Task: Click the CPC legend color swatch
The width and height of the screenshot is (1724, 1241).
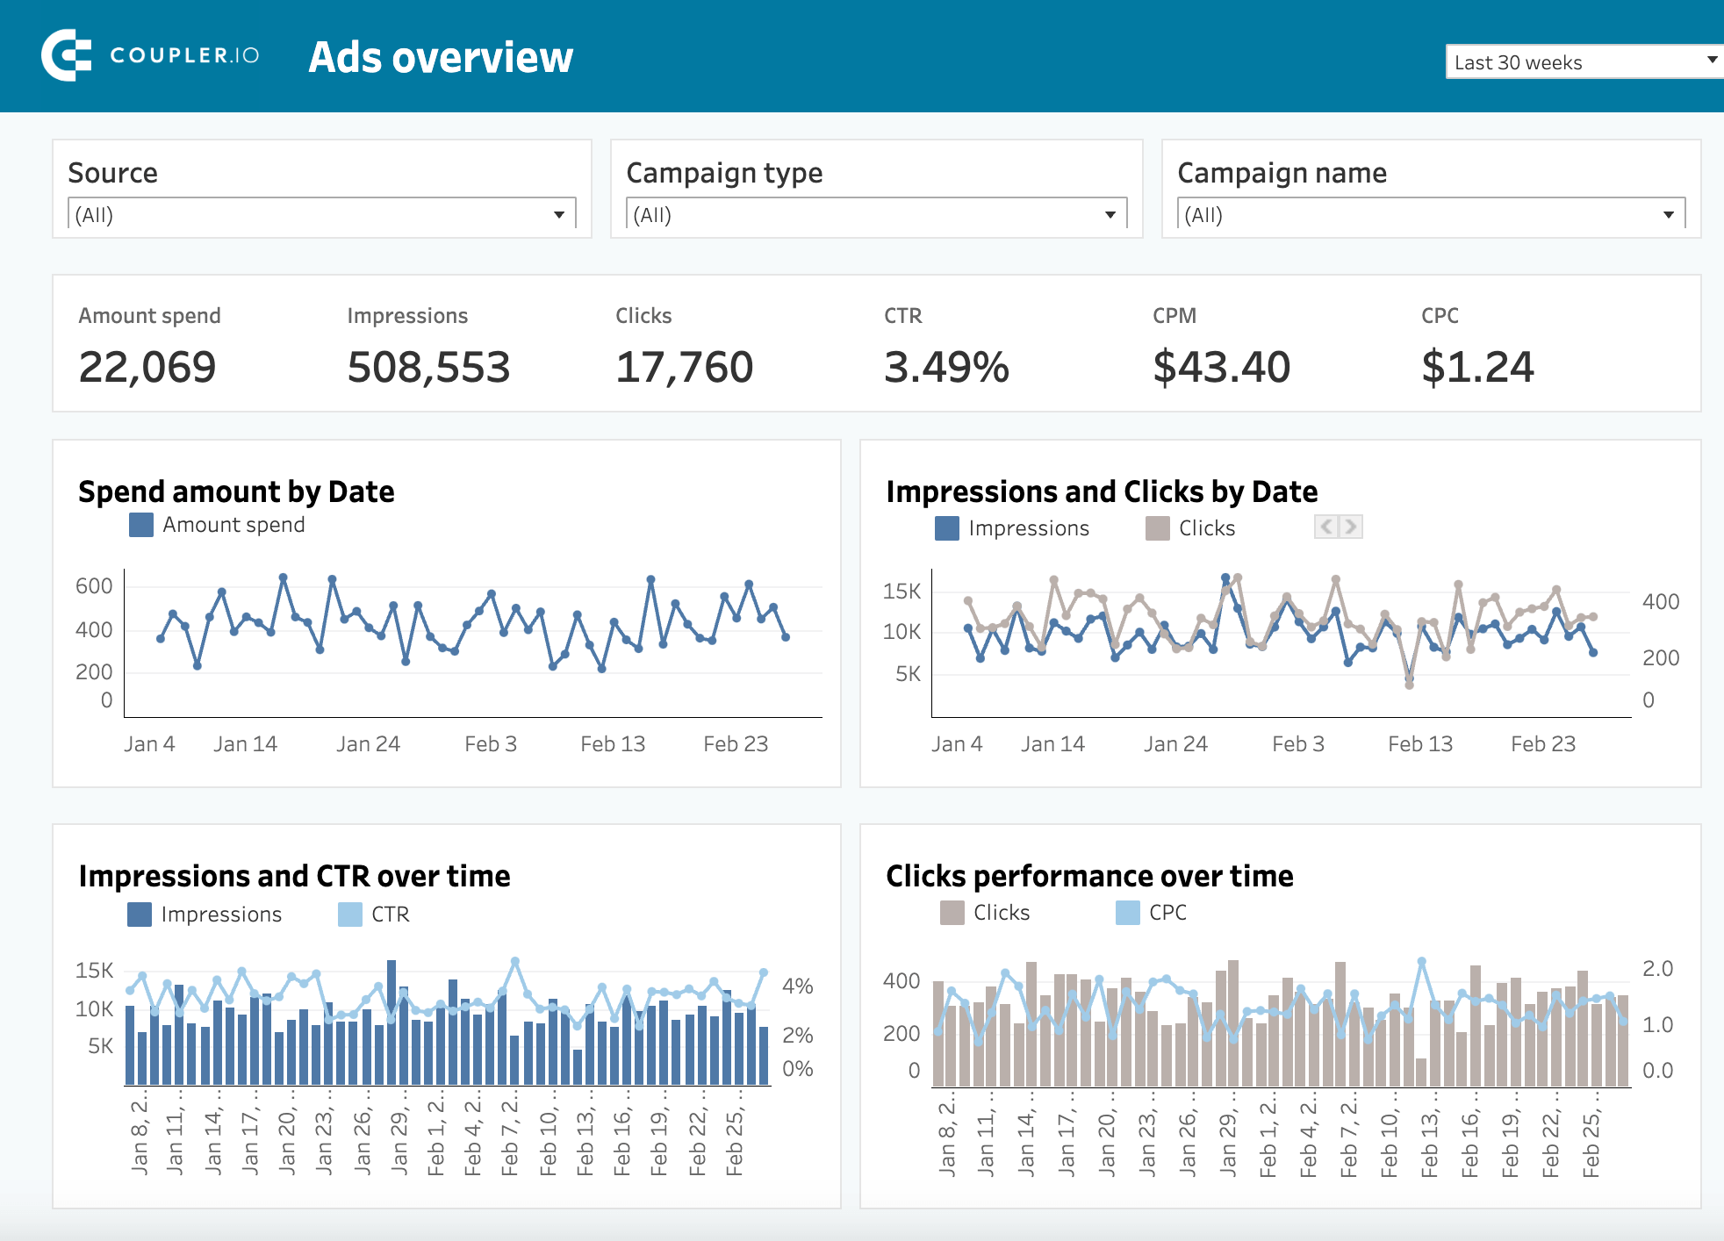Action: pyautogui.click(x=1128, y=913)
